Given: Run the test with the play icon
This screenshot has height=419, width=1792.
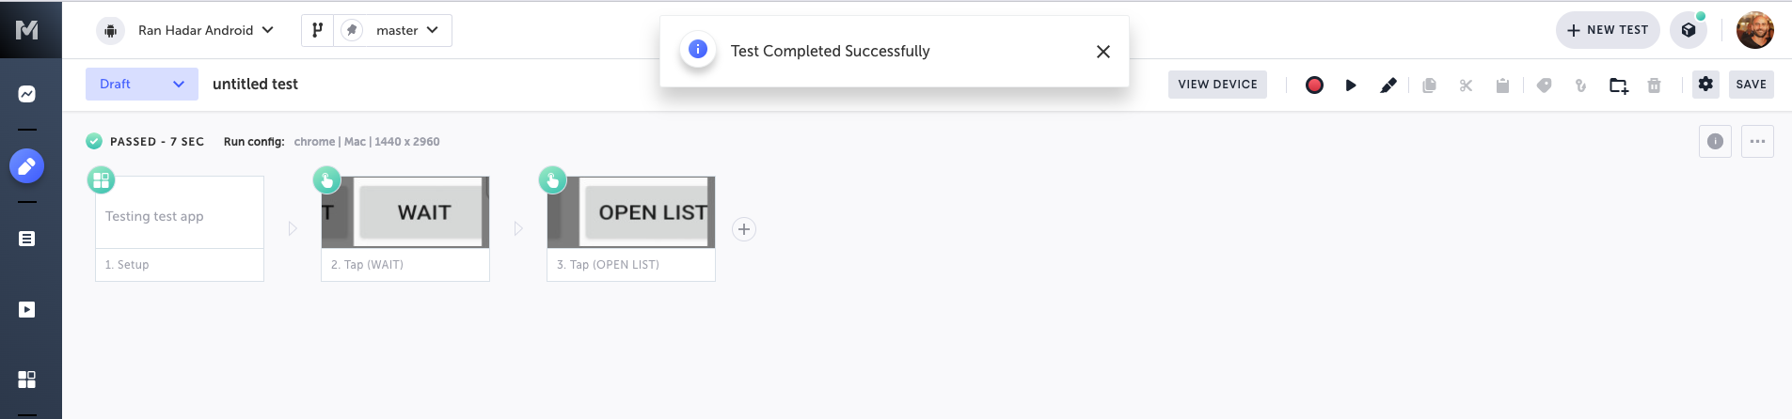Looking at the screenshot, I should (1351, 85).
